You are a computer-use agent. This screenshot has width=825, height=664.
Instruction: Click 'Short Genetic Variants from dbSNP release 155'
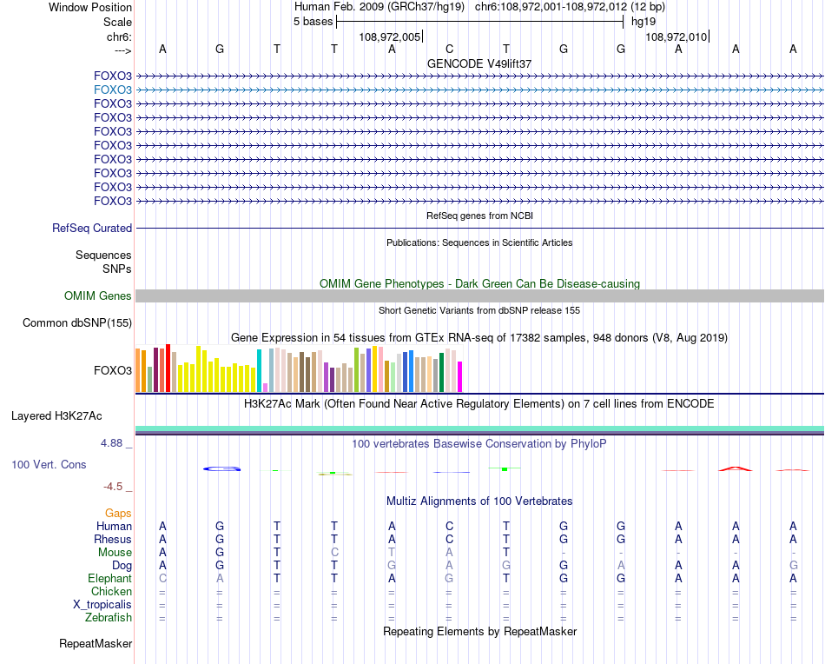pyautogui.click(x=479, y=310)
